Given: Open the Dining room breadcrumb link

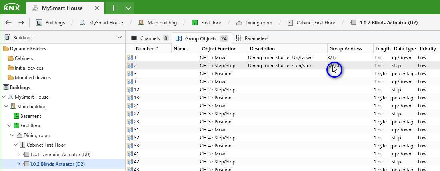Looking at the screenshot, I should pyautogui.click(x=259, y=23).
